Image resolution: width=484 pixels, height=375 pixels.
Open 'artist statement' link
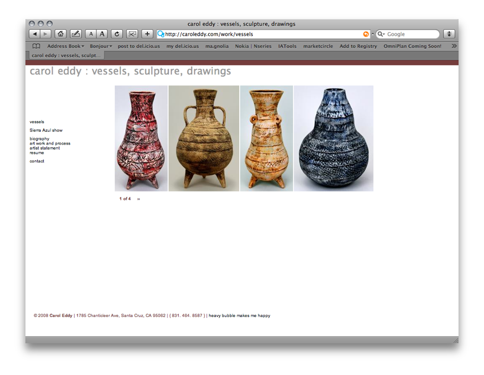pos(45,148)
